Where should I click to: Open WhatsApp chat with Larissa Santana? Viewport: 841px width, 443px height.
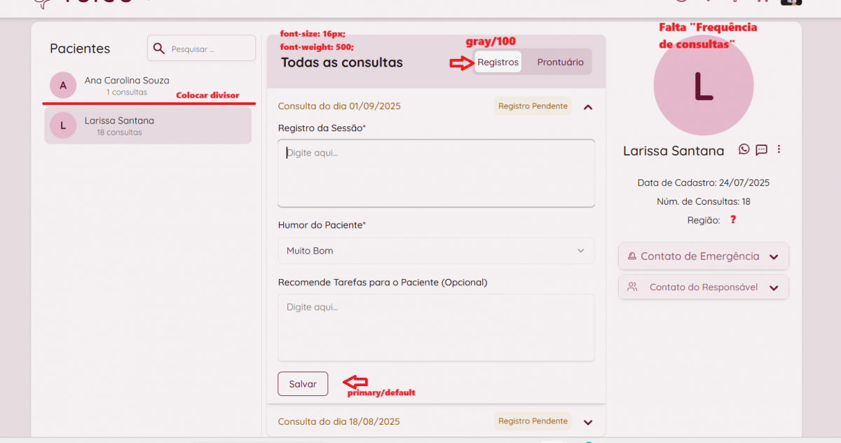pos(744,149)
